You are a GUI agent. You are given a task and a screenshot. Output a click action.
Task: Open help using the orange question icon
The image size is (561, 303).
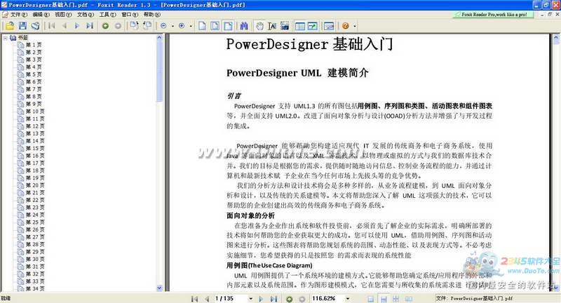tap(345, 26)
